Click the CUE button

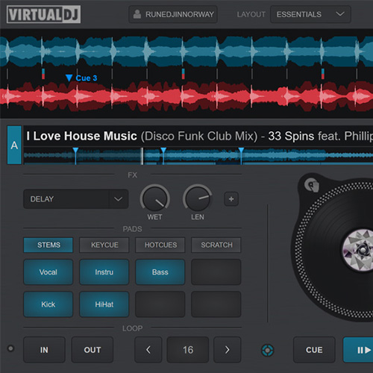(314, 350)
